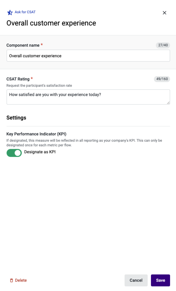Cancel editing this component

click(x=136, y=280)
